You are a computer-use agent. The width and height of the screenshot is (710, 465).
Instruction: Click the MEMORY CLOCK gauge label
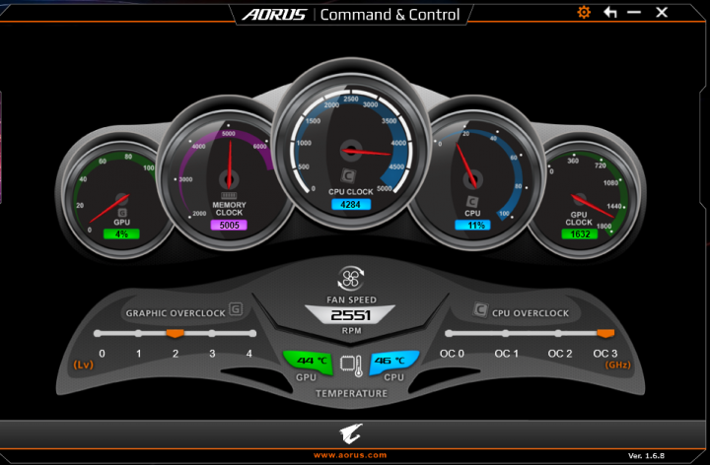(x=229, y=209)
